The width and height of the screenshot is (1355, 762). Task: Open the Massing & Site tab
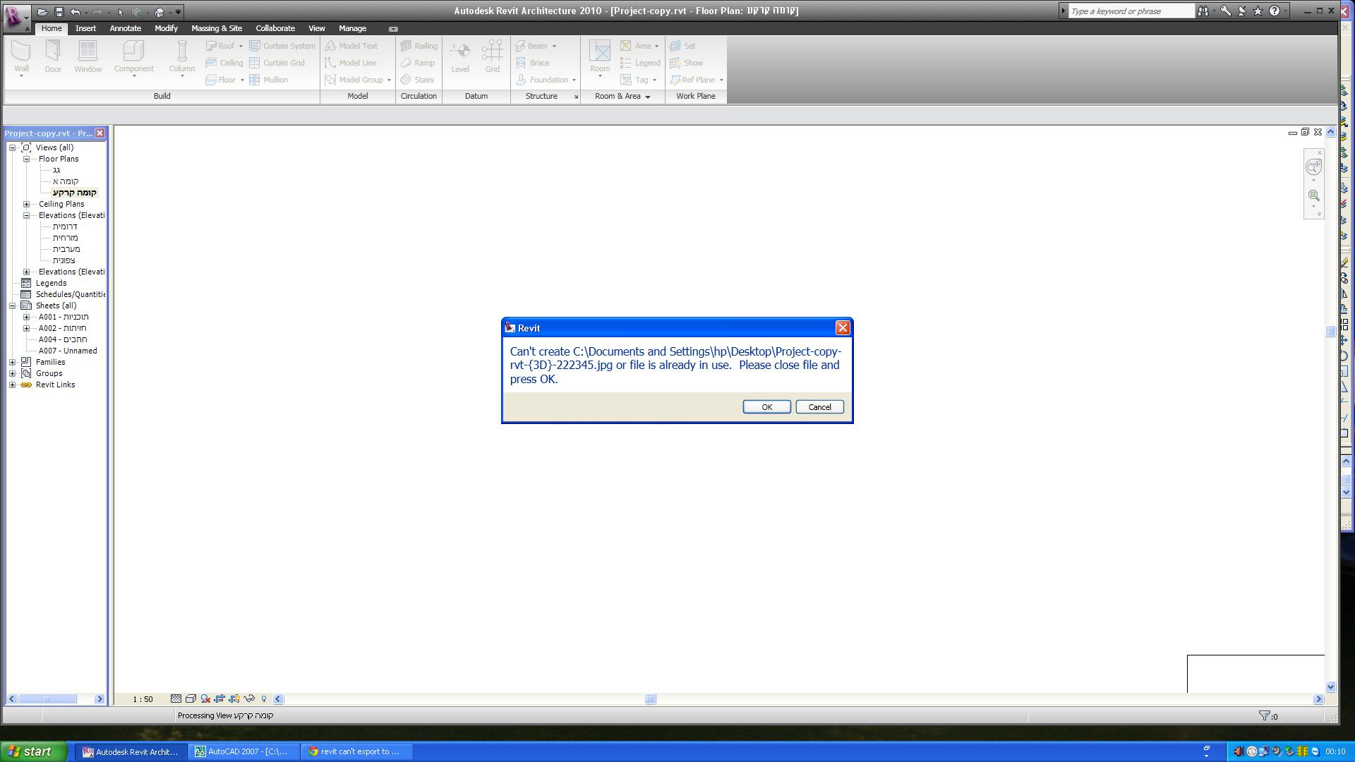point(216,28)
